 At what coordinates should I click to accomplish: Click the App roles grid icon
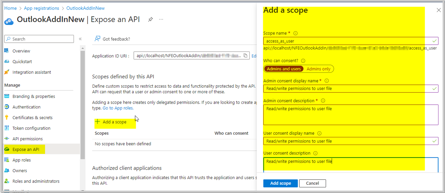click(x=7, y=160)
